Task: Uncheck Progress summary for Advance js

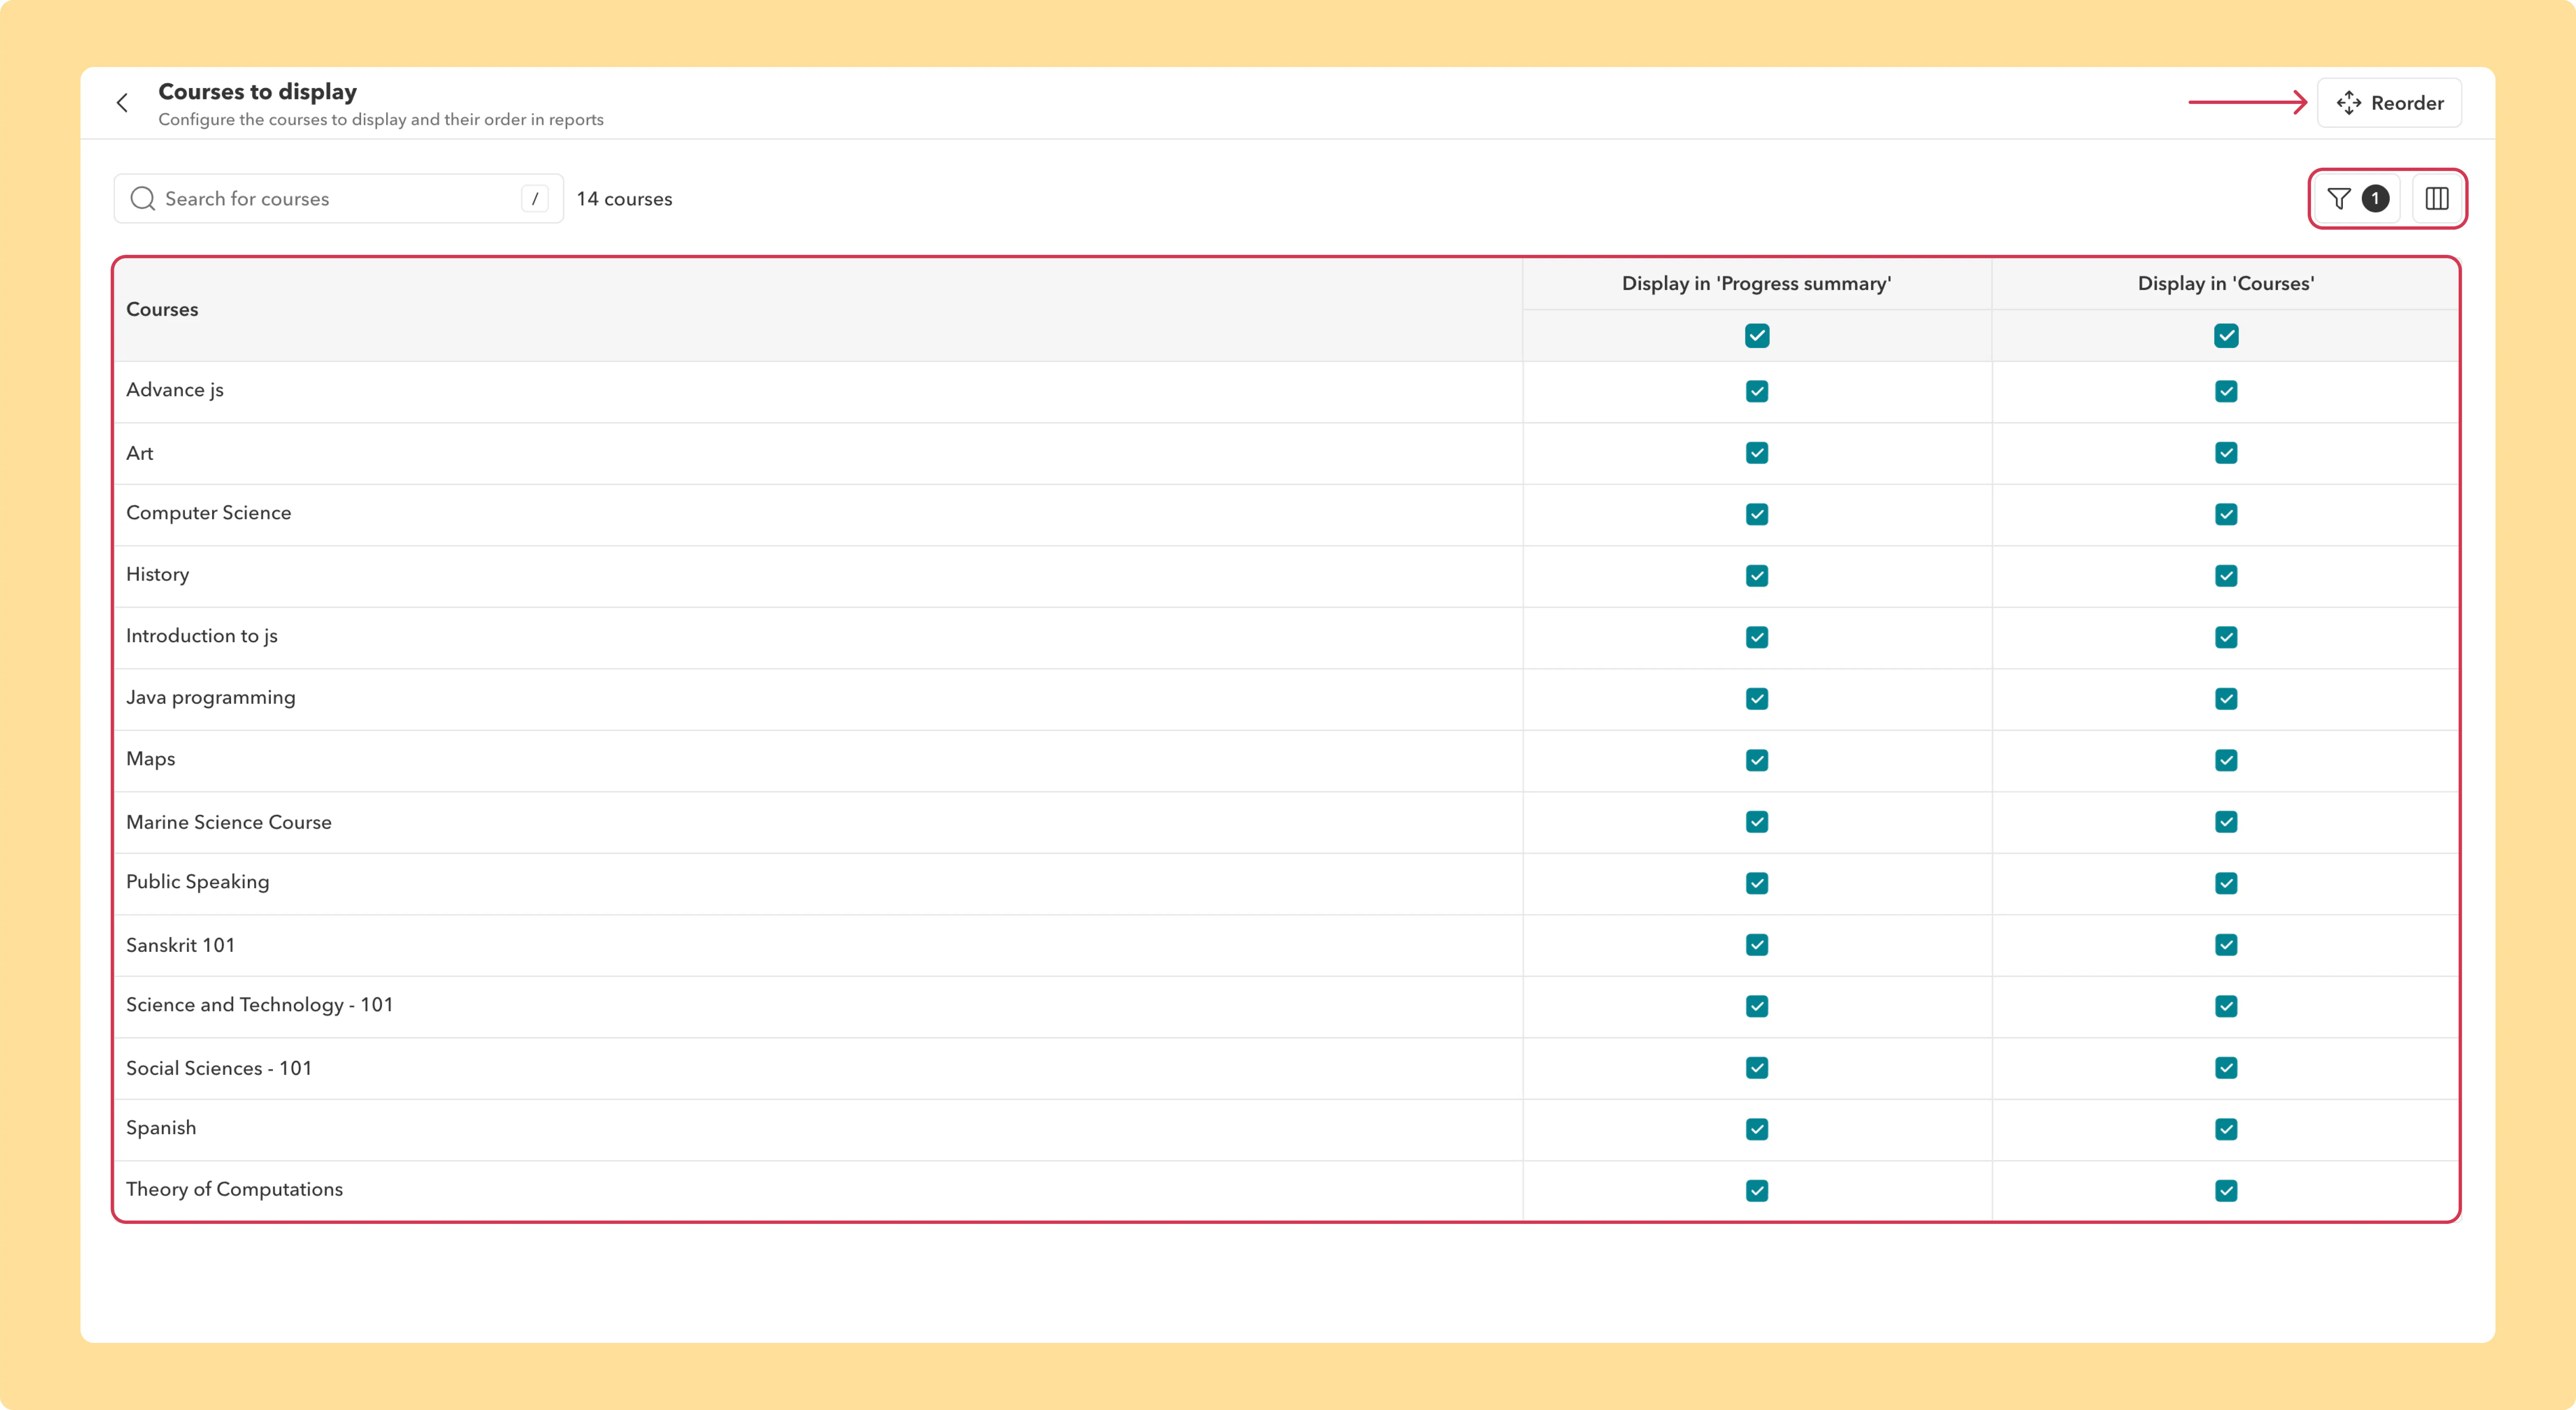Action: click(1757, 391)
